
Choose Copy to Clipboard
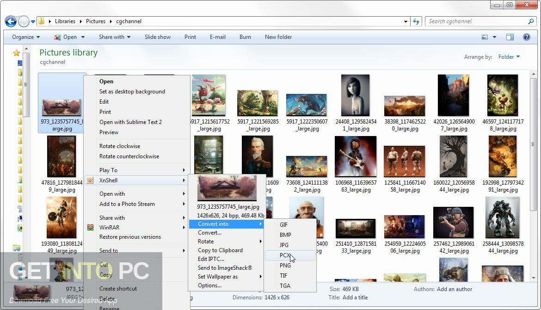coord(220,250)
